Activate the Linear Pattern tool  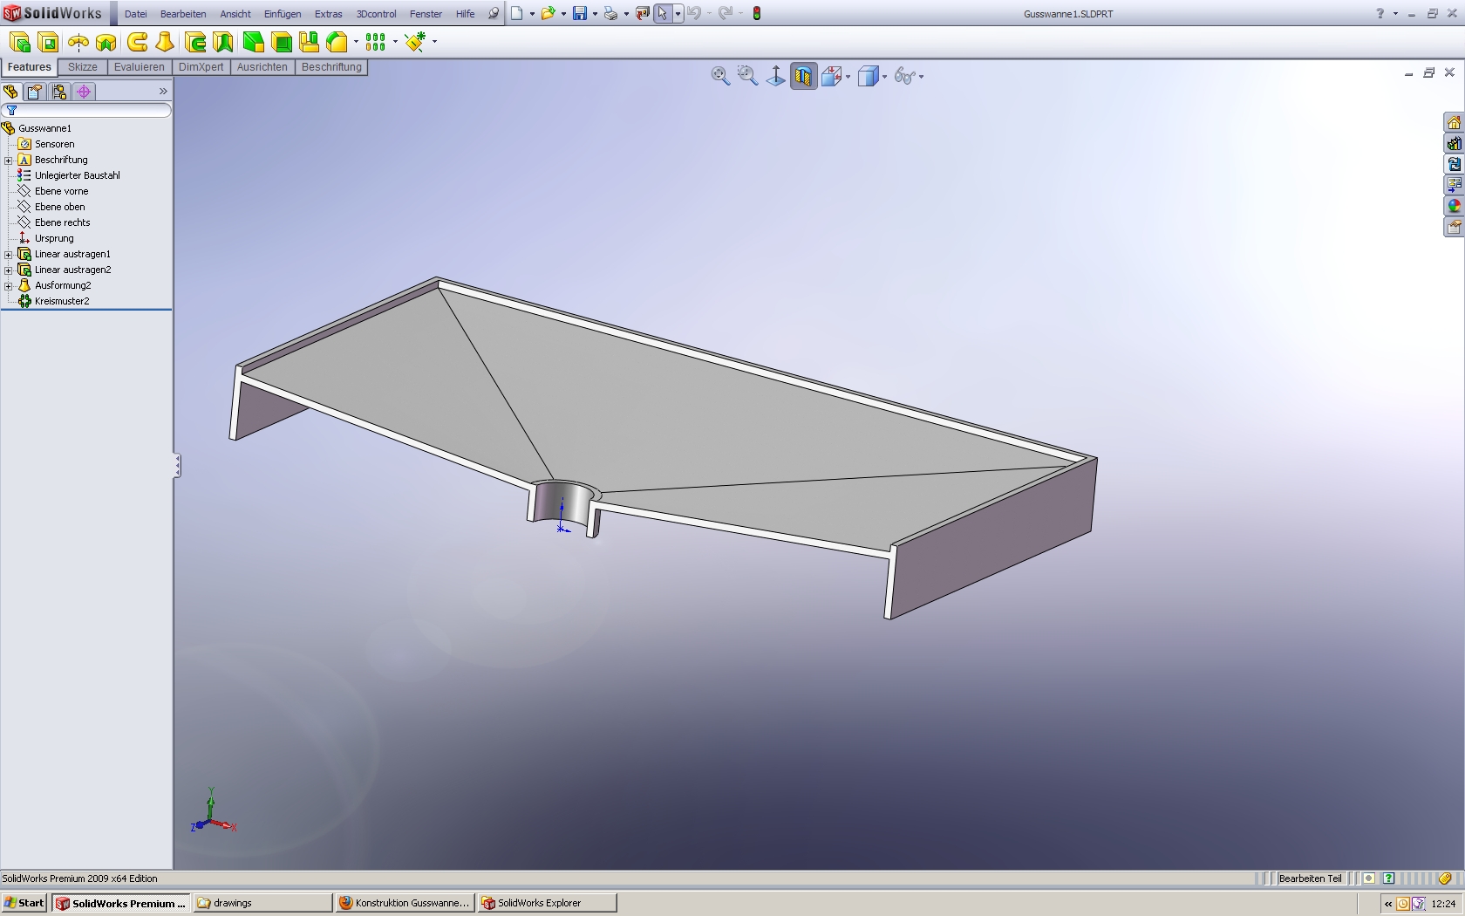[x=376, y=42]
